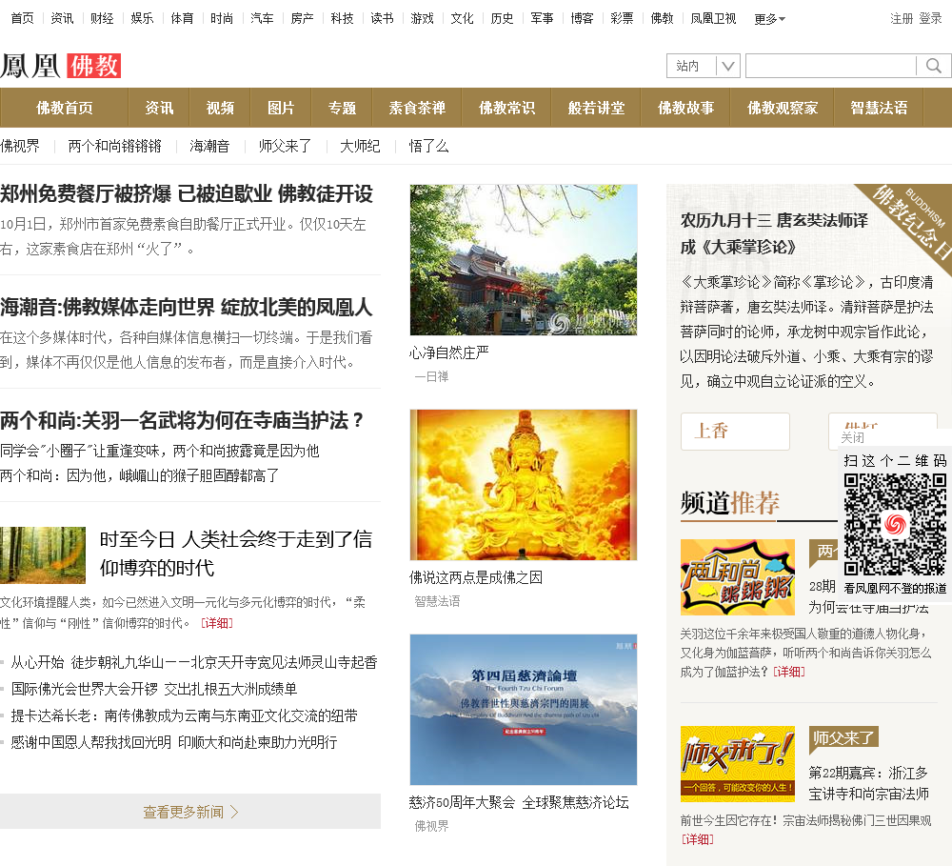
Task: Open the 师父来了 sub-navigation link
Action: [x=285, y=146]
